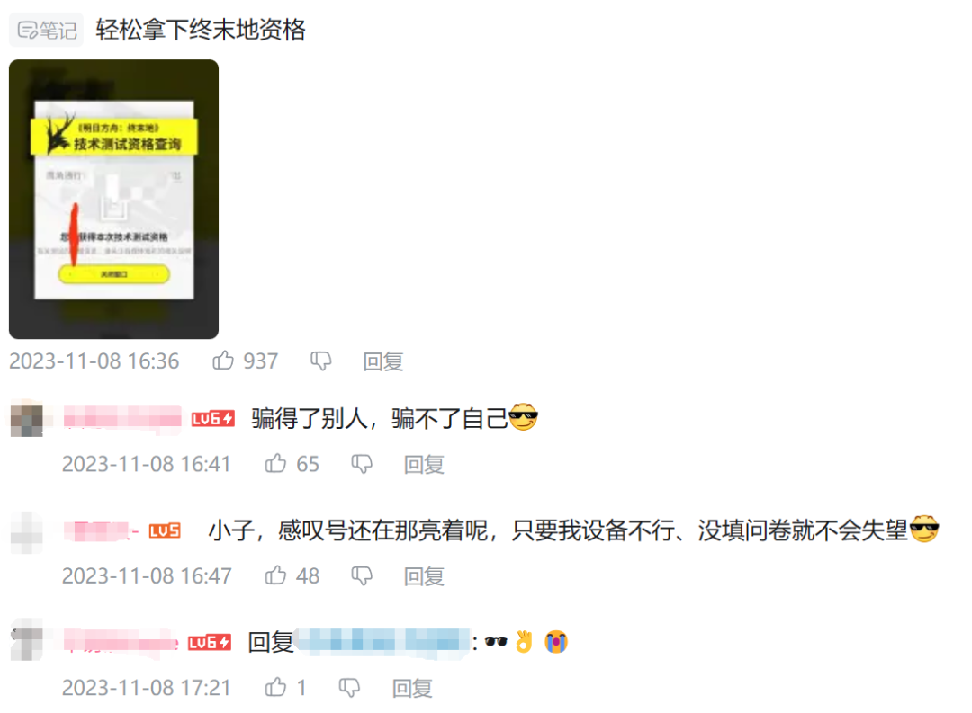This screenshot has height=713, width=972.
Task: Reply to the main post
Action: 383,361
